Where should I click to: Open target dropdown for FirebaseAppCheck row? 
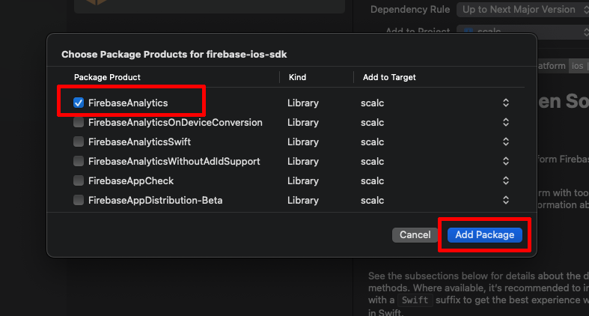[506, 180]
